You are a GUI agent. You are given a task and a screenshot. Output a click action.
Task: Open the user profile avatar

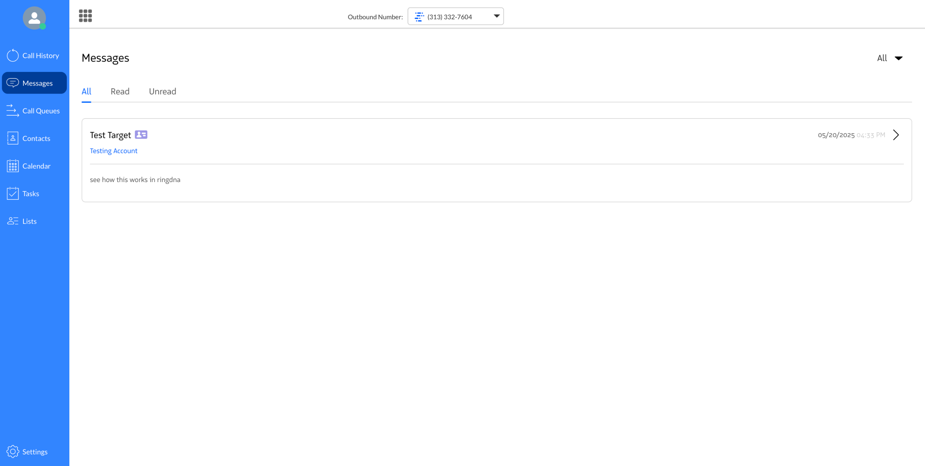tap(34, 18)
